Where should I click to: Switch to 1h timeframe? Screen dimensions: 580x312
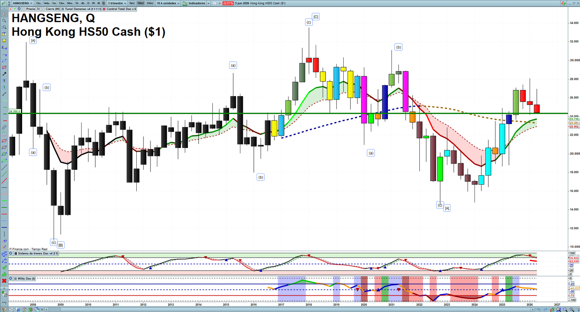click(77, 3)
